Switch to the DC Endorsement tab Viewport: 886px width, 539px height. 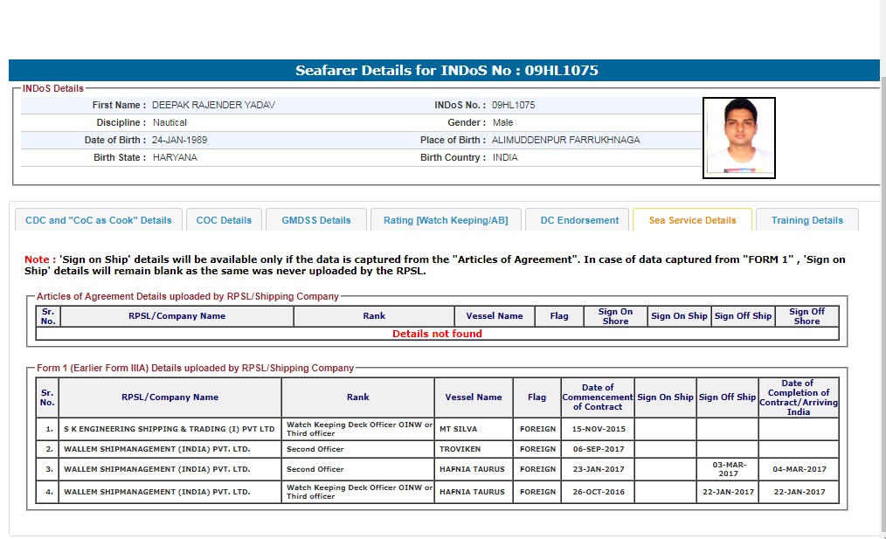pyautogui.click(x=579, y=220)
